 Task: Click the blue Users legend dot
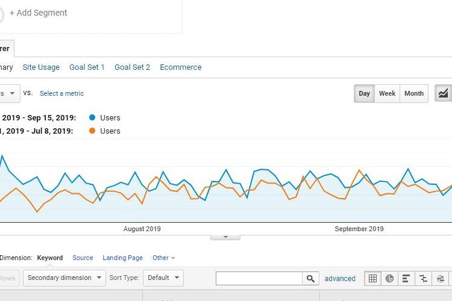[92, 117]
